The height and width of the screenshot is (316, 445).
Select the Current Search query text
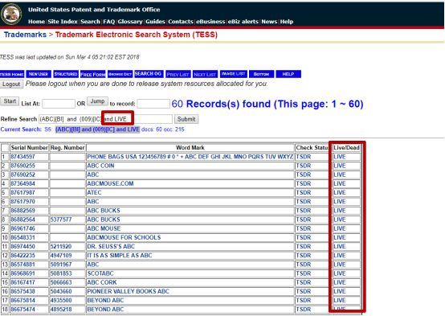click(x=97, y=129)
